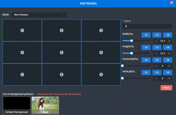Click the Width percentage slider handle
The width and height of the screenshot is (176, 115).
click(132, 41)
